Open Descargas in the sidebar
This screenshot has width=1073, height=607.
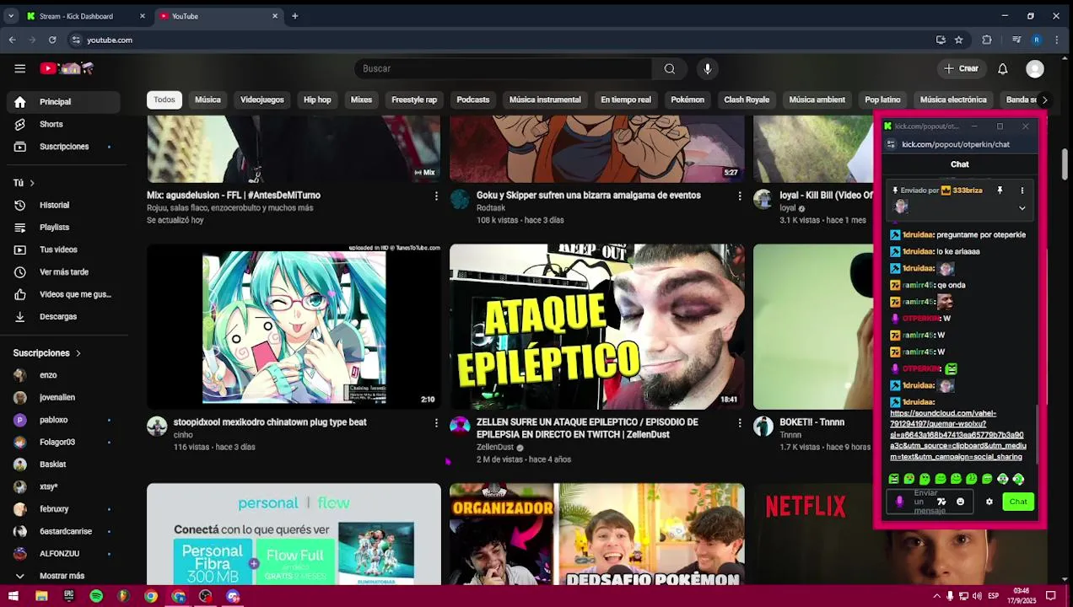pos(64,316)
